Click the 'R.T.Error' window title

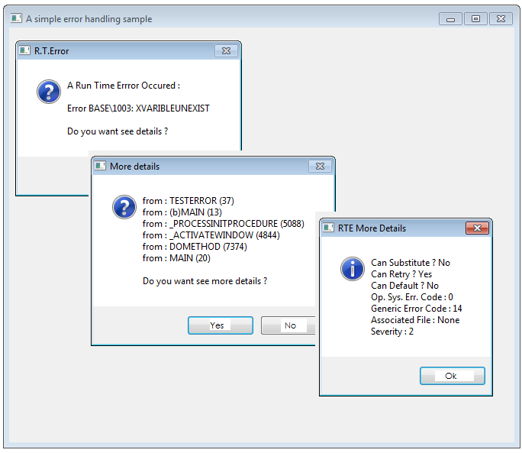51,51
